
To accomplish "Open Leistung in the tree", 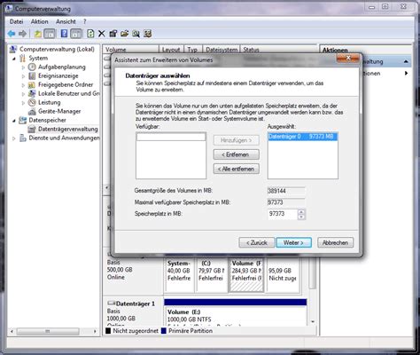I will (x=49, y=102).
